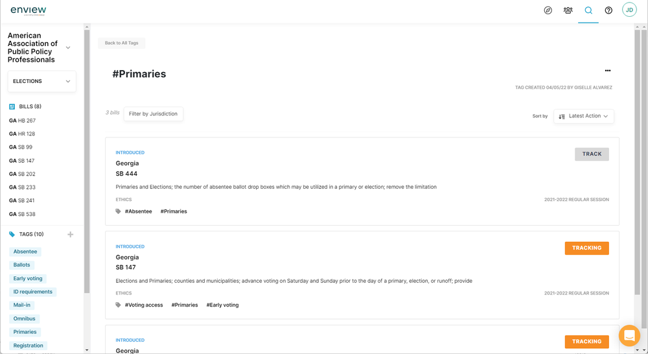Open the SB 147 bill title
The image size is (648, 354).
[x=126, y=268]
